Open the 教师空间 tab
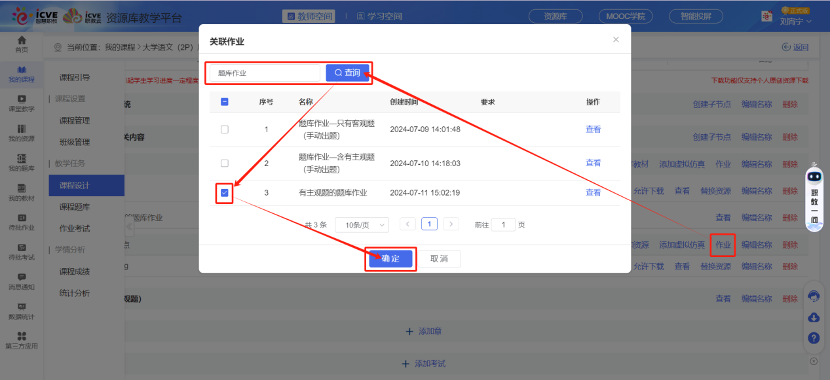 click(308, 15)
